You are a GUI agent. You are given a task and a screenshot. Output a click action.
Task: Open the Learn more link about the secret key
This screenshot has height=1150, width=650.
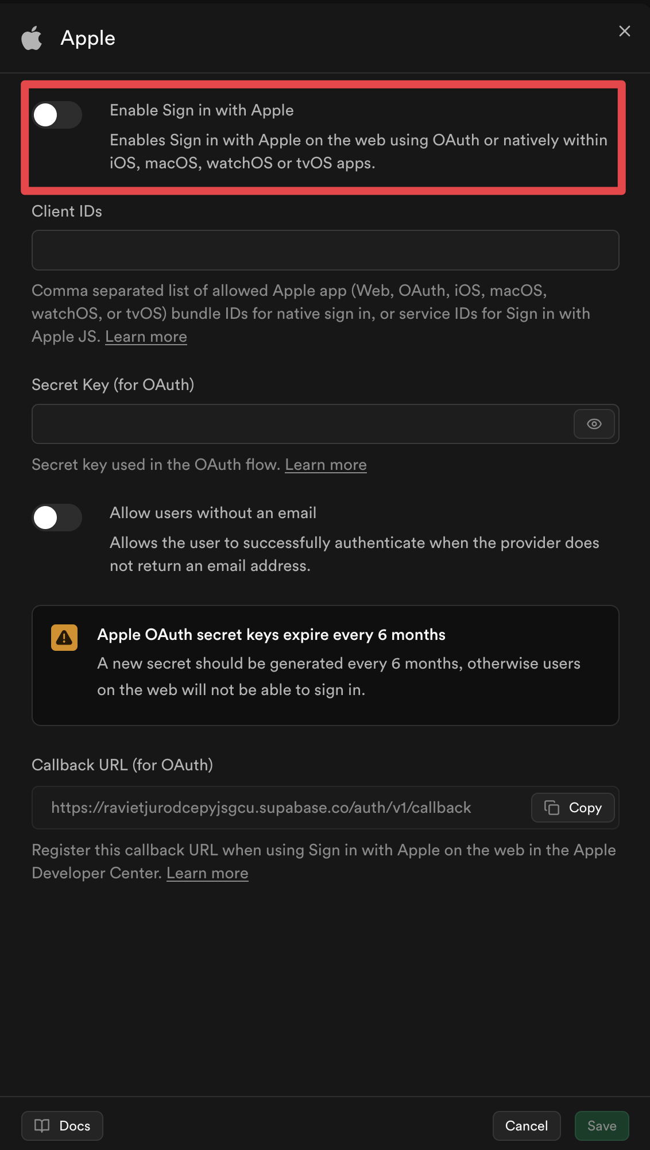point(326,464)
